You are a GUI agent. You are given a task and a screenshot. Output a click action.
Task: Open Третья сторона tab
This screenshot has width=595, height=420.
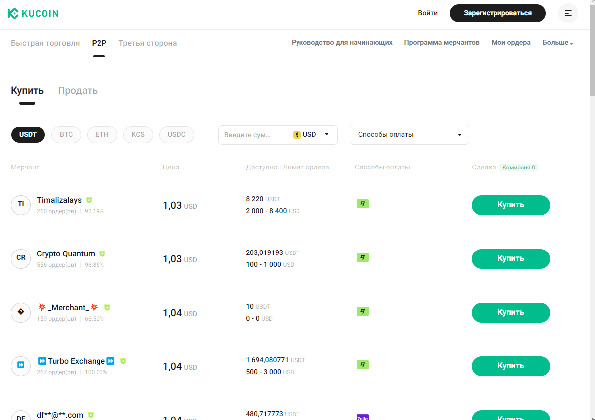pyautogui.click(x=148, y=43)
